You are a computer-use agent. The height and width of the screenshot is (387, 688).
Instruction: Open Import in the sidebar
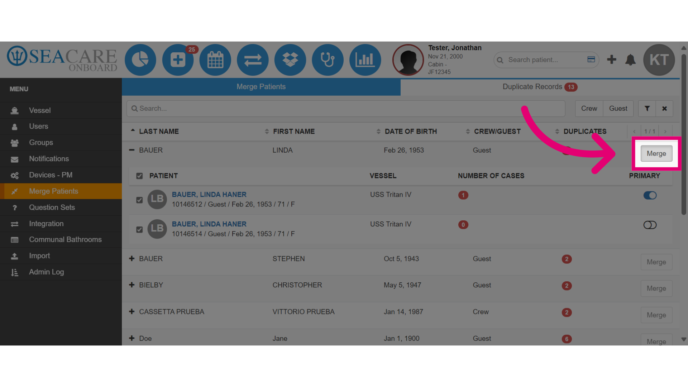[61, 256]
